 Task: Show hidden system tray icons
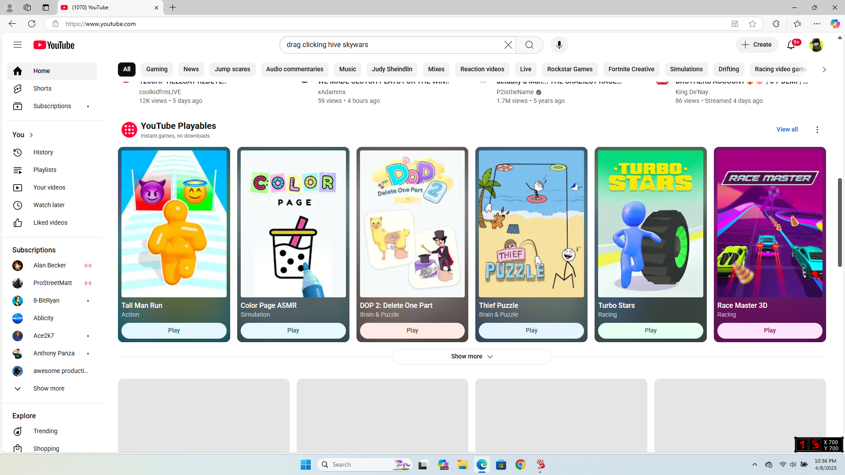pyautogui.click(x=754, y=464)
